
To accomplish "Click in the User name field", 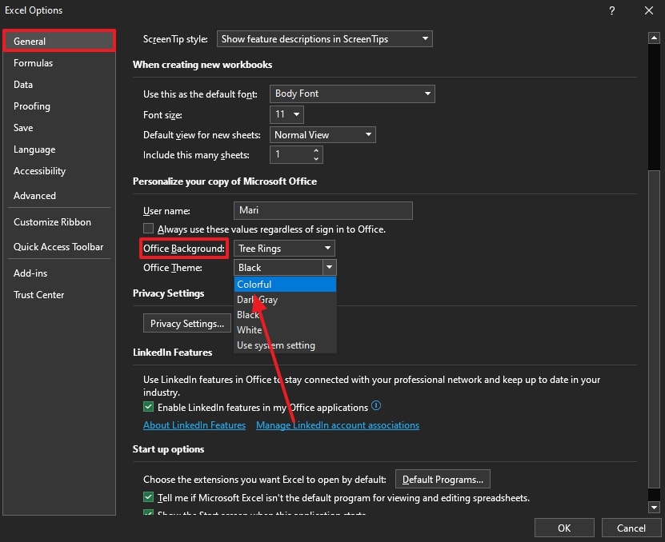I will pos(323,211).
